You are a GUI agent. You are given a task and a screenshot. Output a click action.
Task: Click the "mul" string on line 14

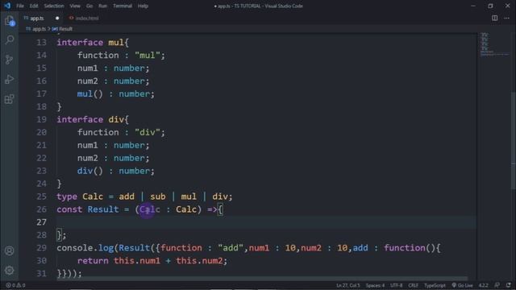click(148, 56)
